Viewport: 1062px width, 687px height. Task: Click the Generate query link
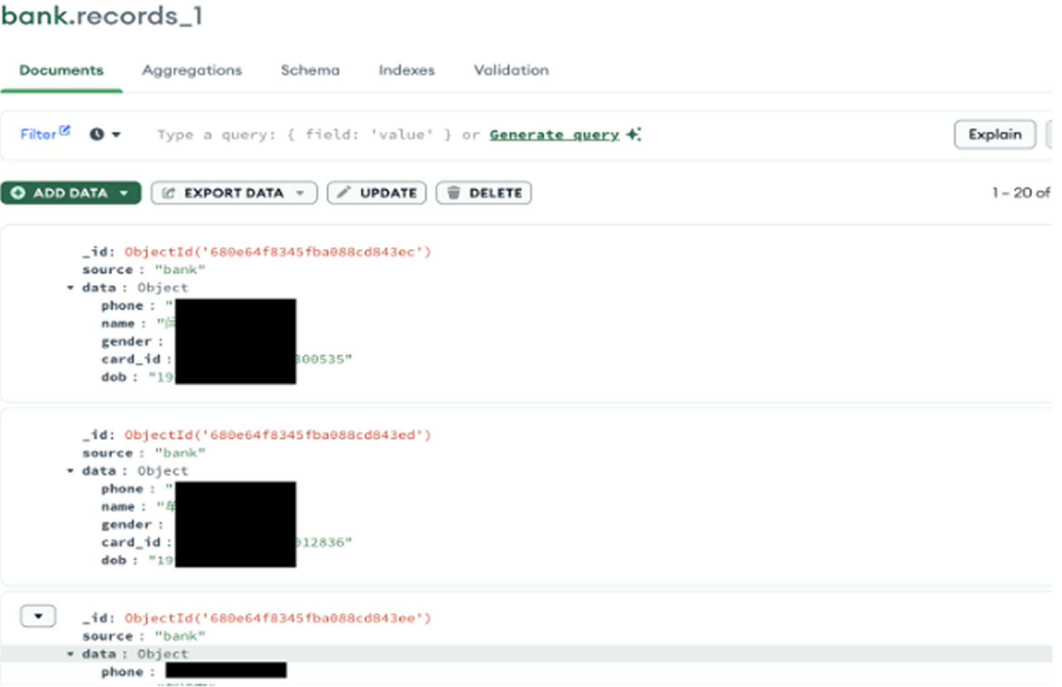pyautogui.click(x=554, y=135)
